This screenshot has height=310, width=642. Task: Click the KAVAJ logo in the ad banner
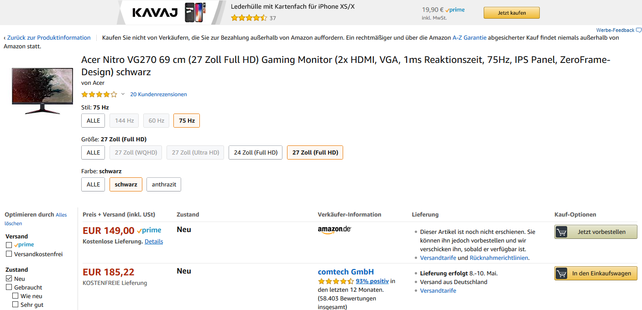click(155, 12)
